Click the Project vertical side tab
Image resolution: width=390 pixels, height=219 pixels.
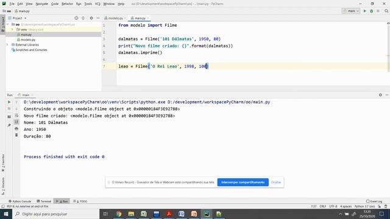[x=2, y=24]
